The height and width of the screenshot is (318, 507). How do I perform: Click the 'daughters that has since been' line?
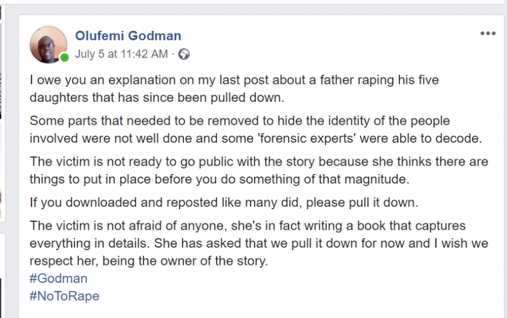pos(157,97)
